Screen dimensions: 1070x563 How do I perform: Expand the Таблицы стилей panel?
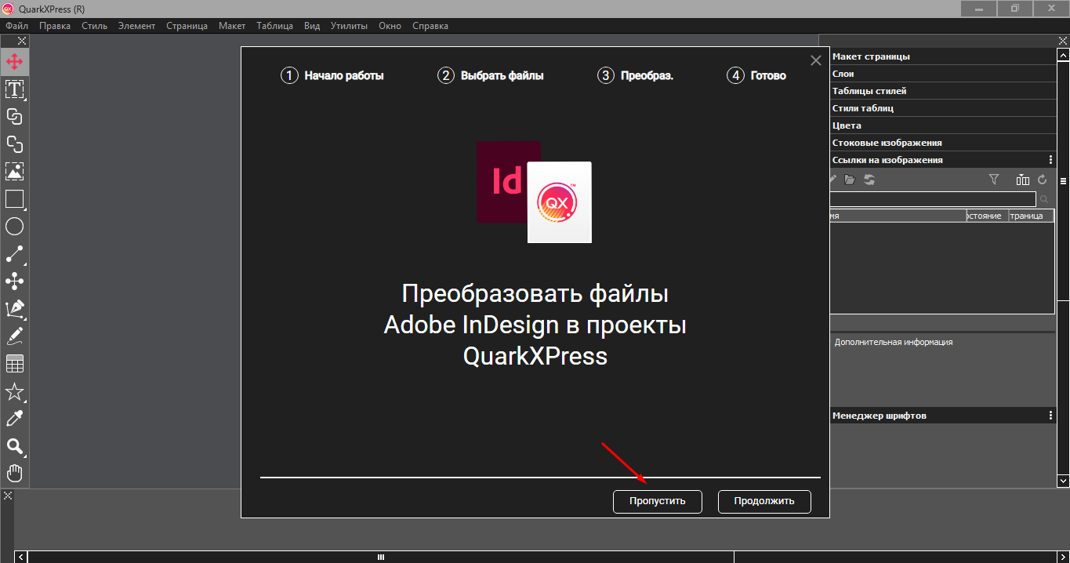click(943, 91)
